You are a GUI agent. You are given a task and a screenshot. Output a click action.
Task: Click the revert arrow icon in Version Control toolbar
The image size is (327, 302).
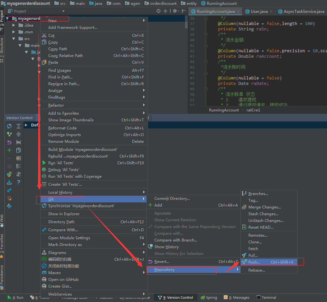[9, 142]
